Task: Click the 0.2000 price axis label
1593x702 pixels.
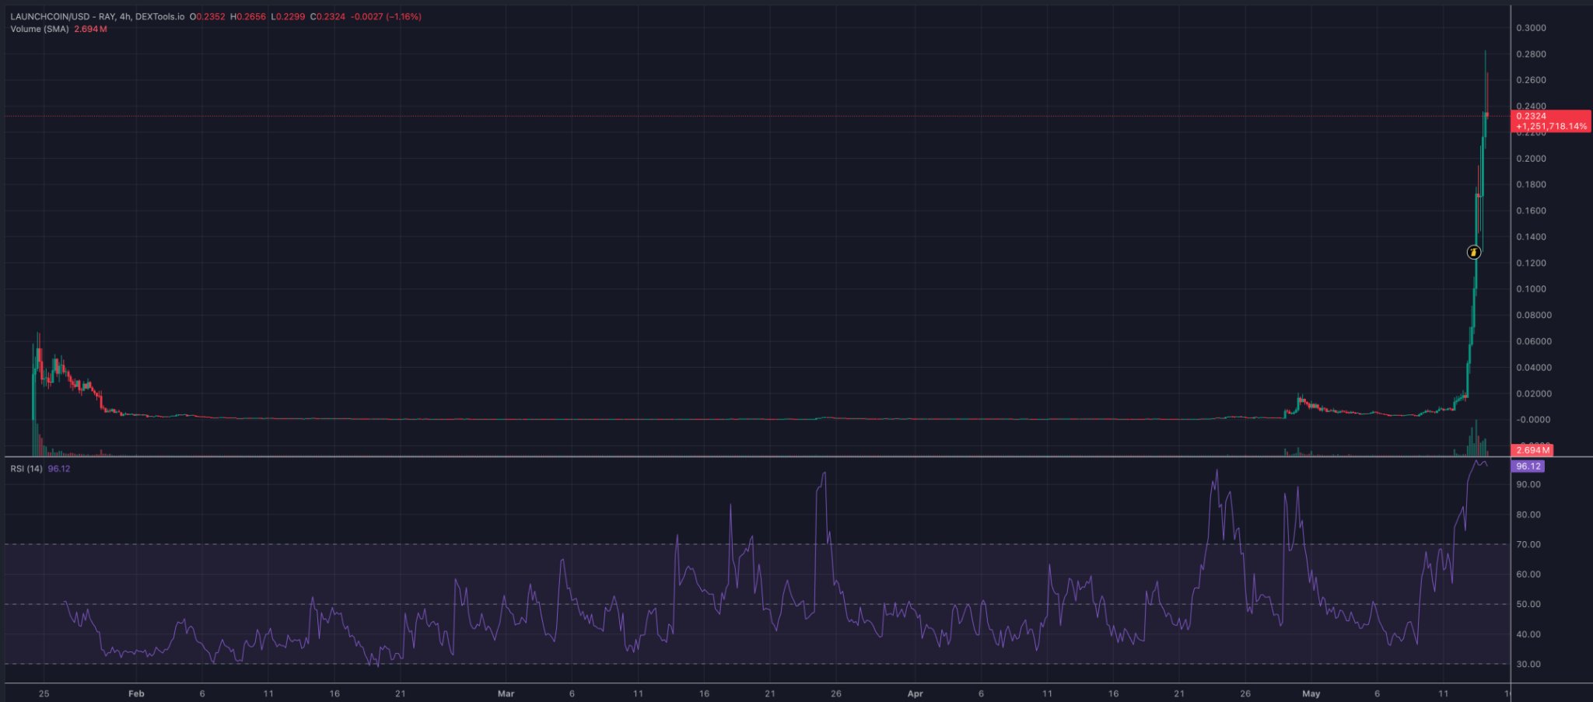Action: [x=1531, y=159]
